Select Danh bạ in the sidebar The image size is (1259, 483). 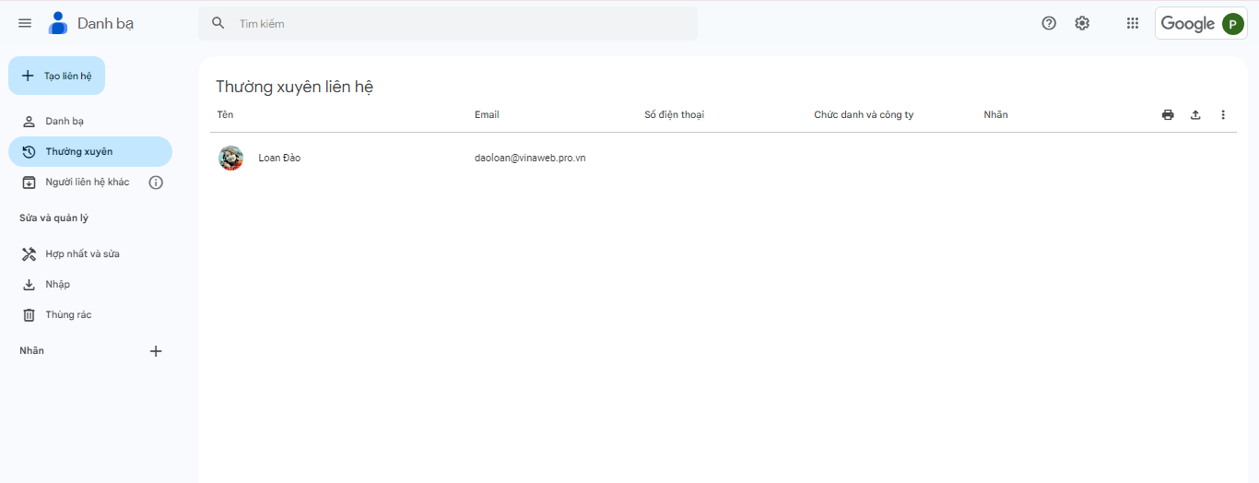click(x=65, y=122)
